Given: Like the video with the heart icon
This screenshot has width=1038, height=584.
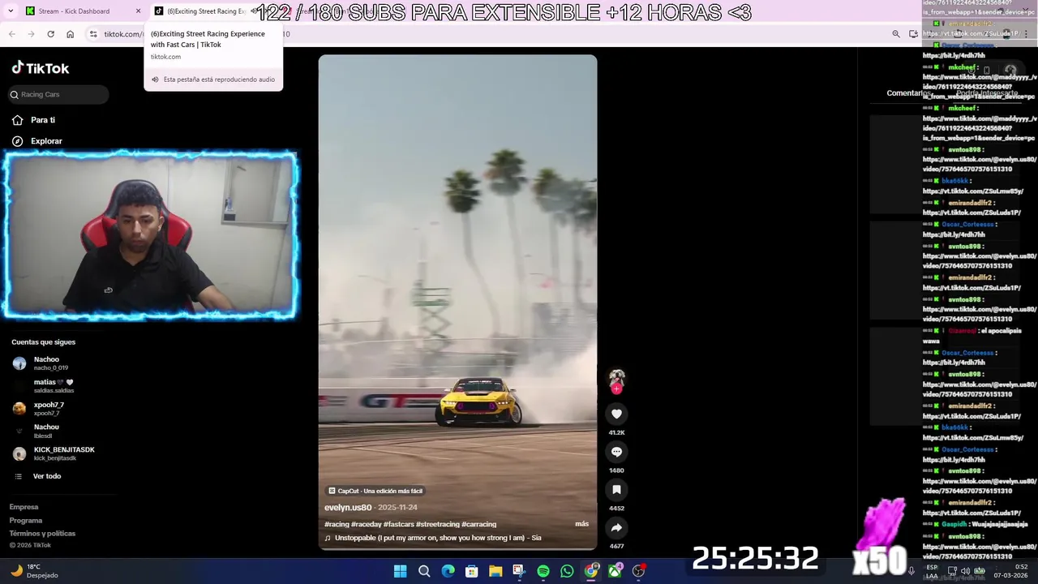Looking at the screenshot, I should [616, 414].
